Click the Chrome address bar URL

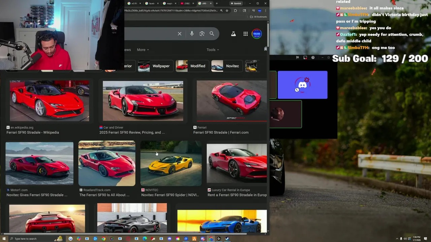[171, 10]
